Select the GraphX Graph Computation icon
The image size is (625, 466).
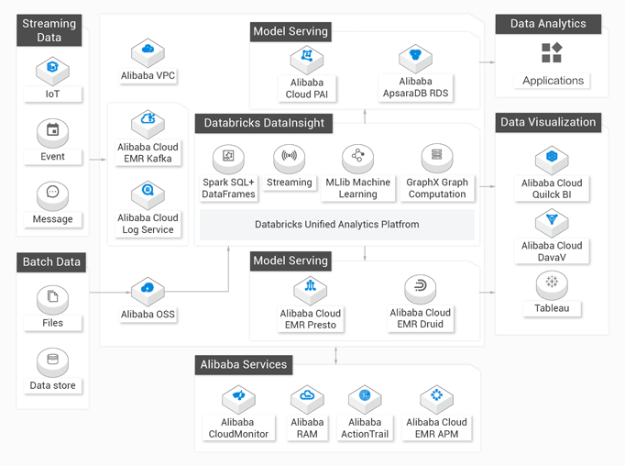tap(437, 159)
